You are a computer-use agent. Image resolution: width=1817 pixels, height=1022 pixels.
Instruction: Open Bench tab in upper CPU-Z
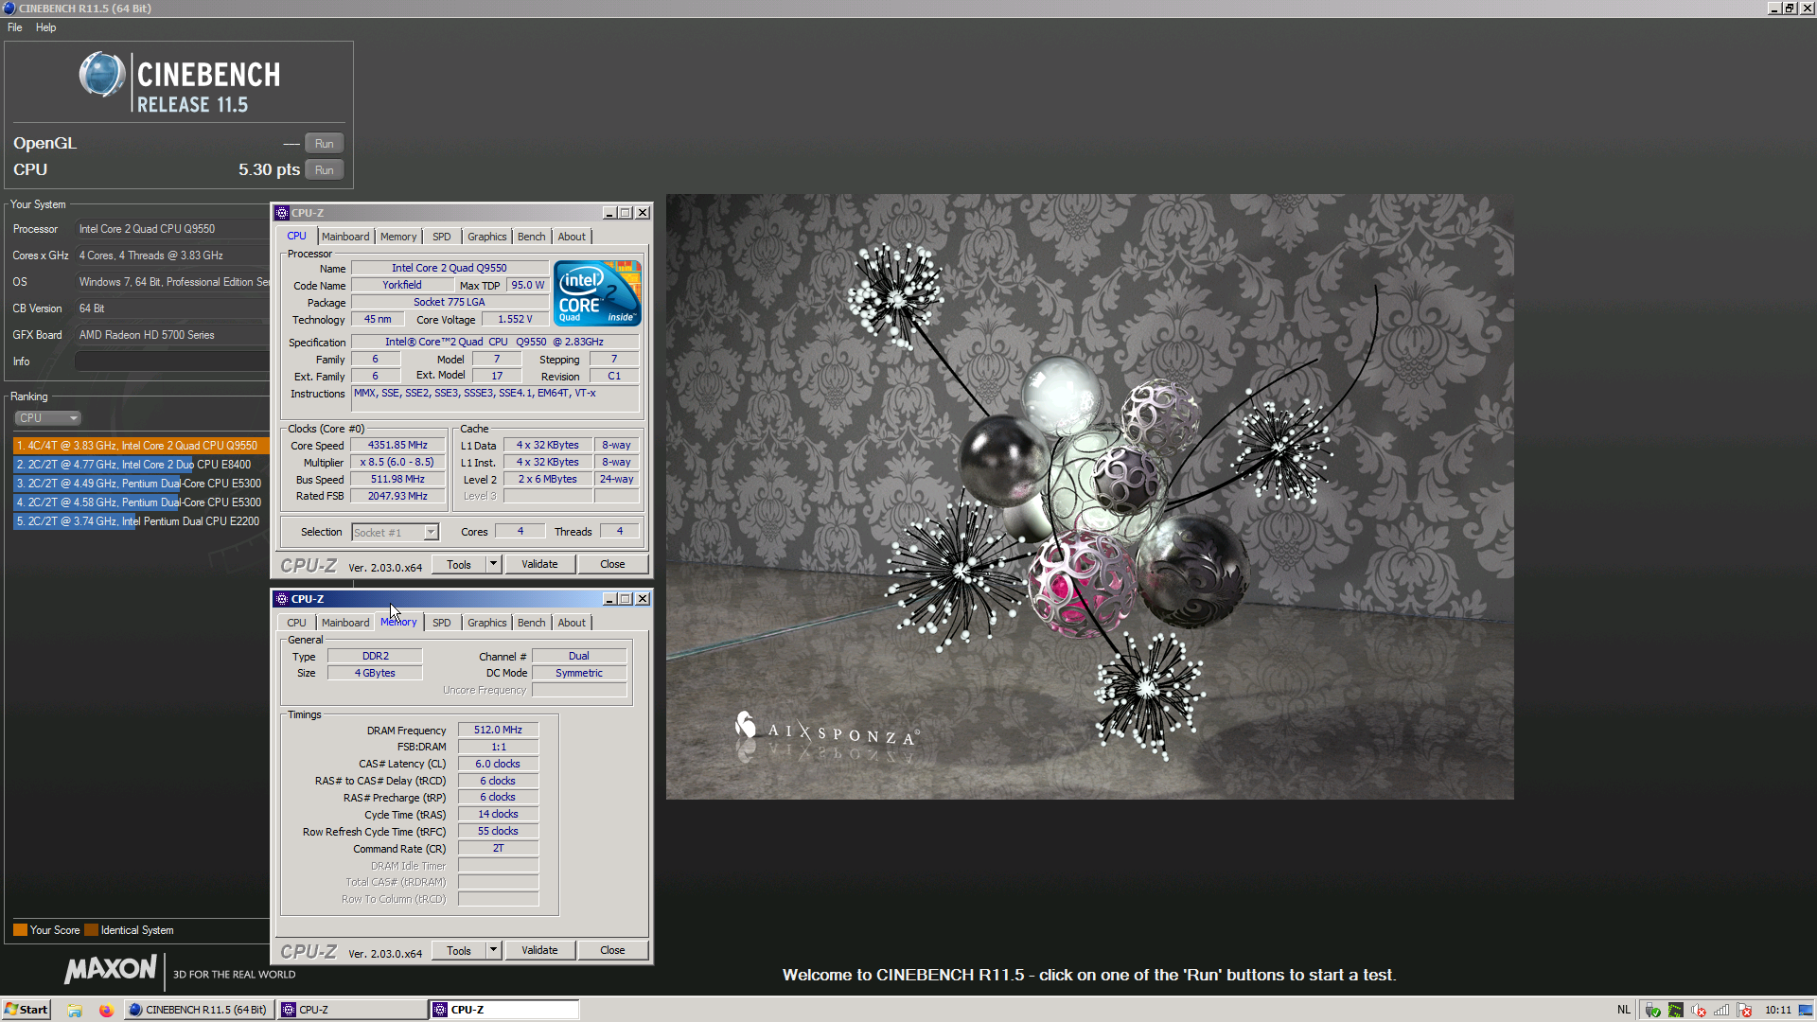point(532,237)
